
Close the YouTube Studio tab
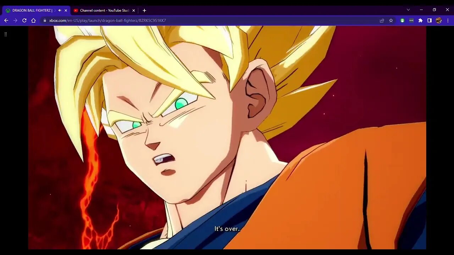pos(133,11)
